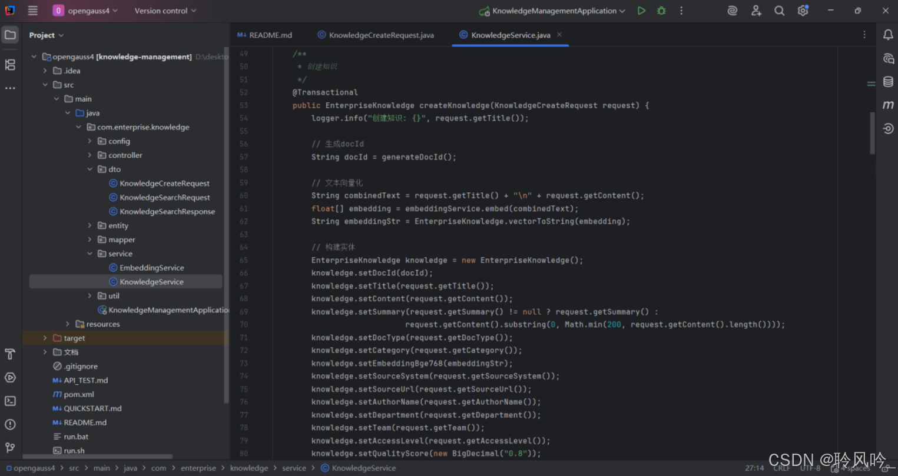Viewport: 898px width, 476px height.
Task: Select KnowledgeService in project tree
Action: click(126, 282)
